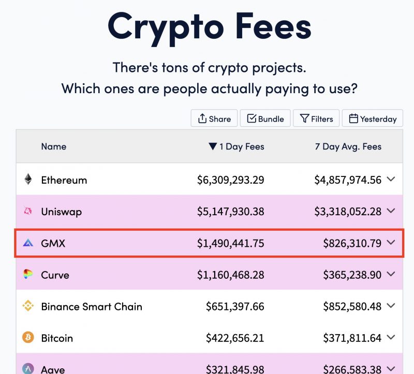Viewport: 414px width, 374px height.
Task: Expand the Uniswap row chevron
Action: tap(391, 211)
